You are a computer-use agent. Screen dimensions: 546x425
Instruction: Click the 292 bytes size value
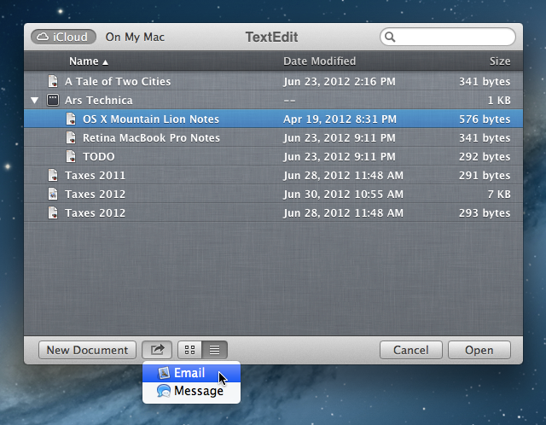tap(485, 157)
